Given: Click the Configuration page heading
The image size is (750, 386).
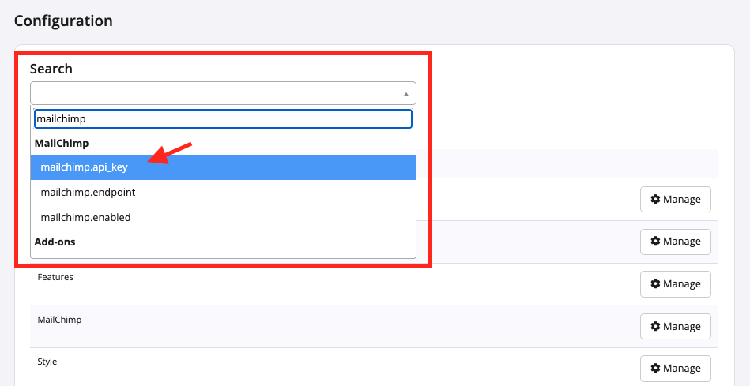Looking at the screenshot, I should (x=63, y=21).
